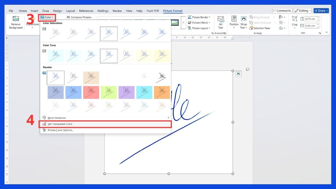This screenshot has width=336, height=189.
Task: Click the Share button
Action: [x=321, y=11]
